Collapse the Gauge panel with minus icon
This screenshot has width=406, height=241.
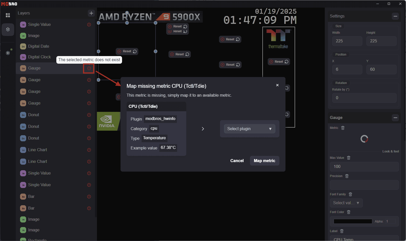pos(395,118)
